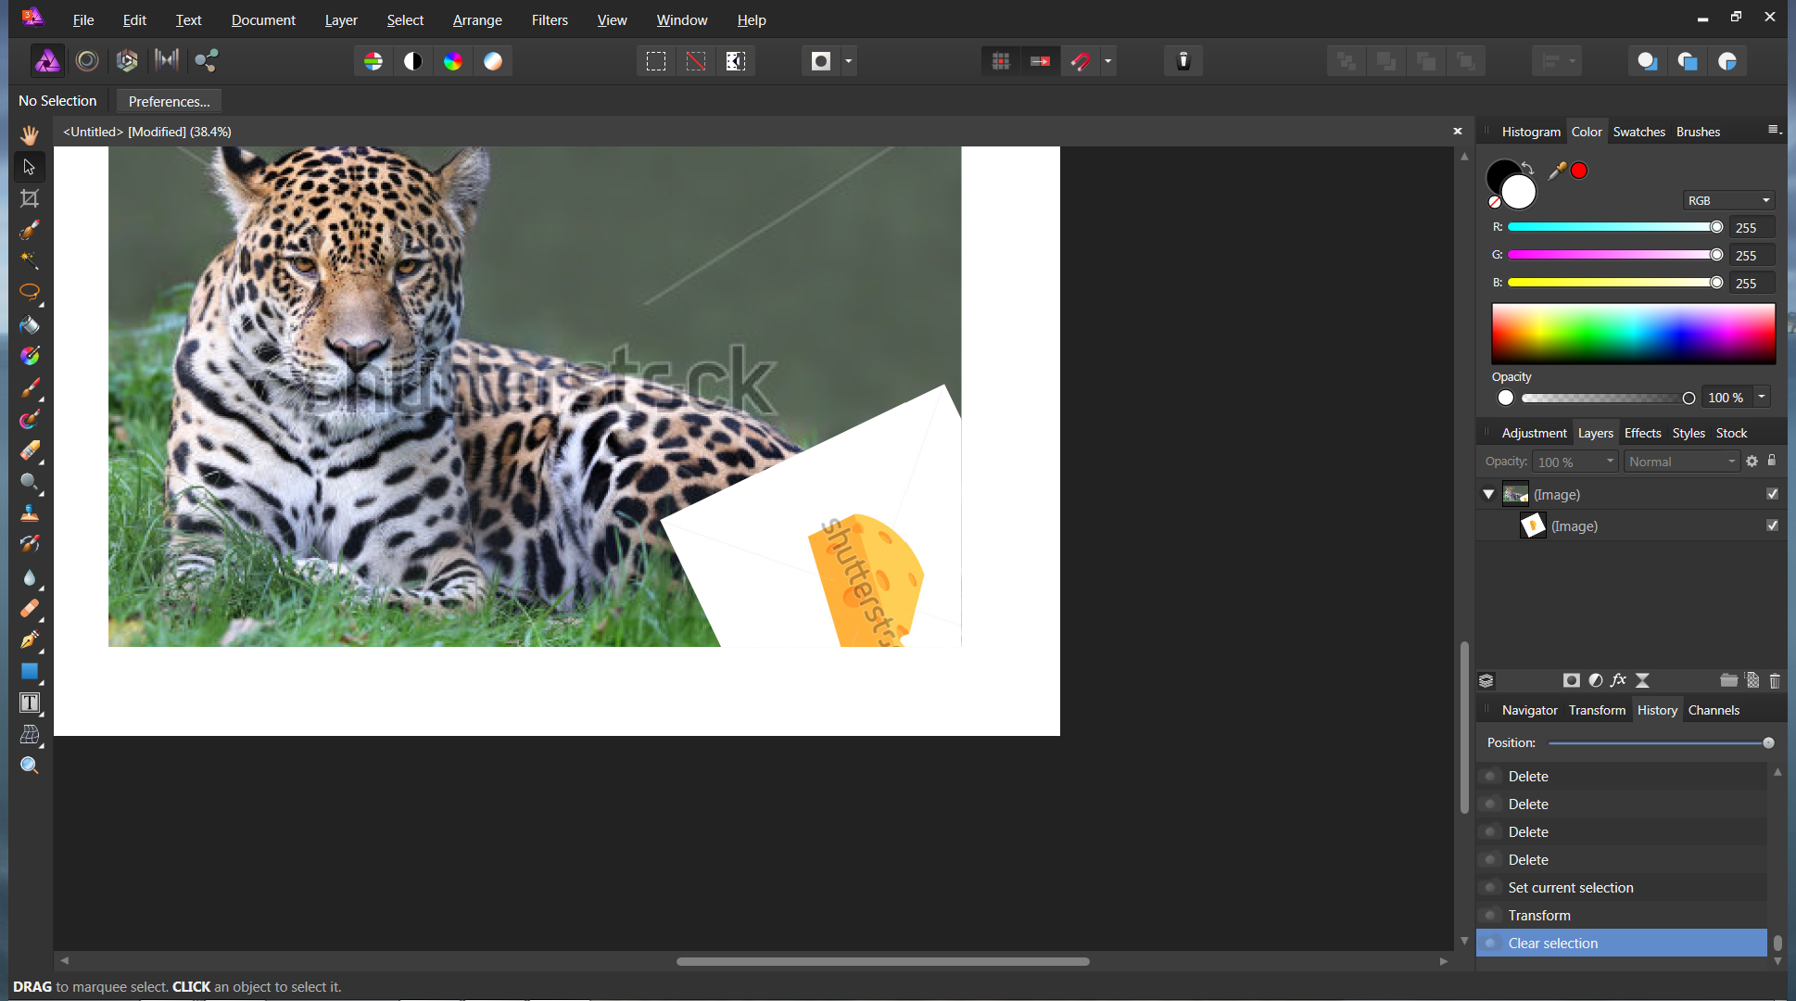The width and height of the screenshot is (1796, 1001).
Task: Open the color opacity percentage dropdown
Action: tap(1762, 397)
